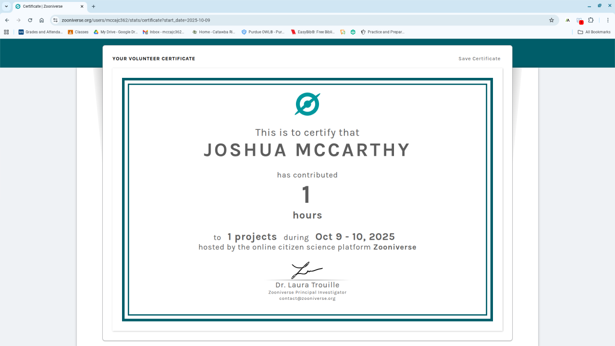
Task: Click the Zooniverse logo on the certificate
Action: (x=307, y=104)
